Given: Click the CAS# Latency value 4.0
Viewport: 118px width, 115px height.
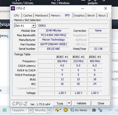Looking at the screenshot, I should (62, 65).
